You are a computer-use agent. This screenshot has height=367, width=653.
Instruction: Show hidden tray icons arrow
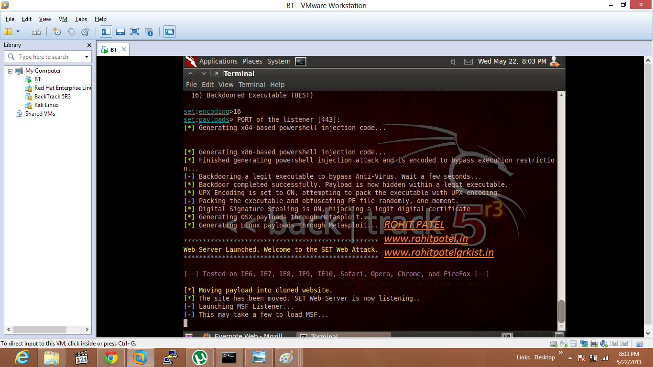[570, 358]
